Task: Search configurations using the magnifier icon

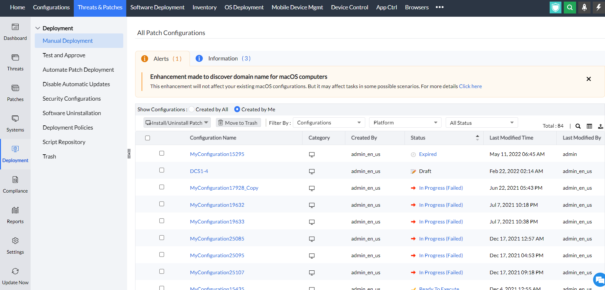Action: click(578, 126)
